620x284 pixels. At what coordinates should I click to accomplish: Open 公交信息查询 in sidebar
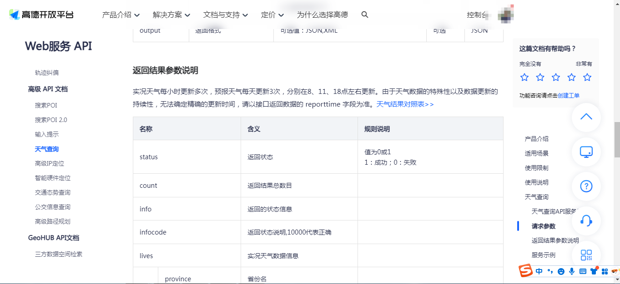click(53, 207)
